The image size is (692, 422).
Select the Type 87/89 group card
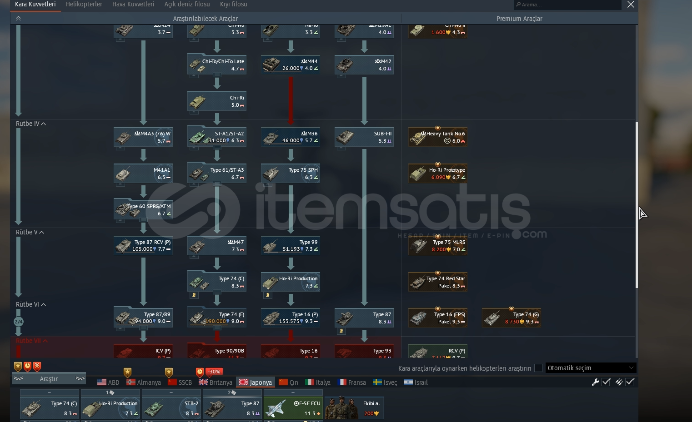[x=143, y=318]
